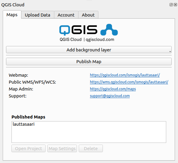Click the Published Maps heading
The width and height of the screenshot is (178, 163).
pyautogui.click(x=28, y=117)
